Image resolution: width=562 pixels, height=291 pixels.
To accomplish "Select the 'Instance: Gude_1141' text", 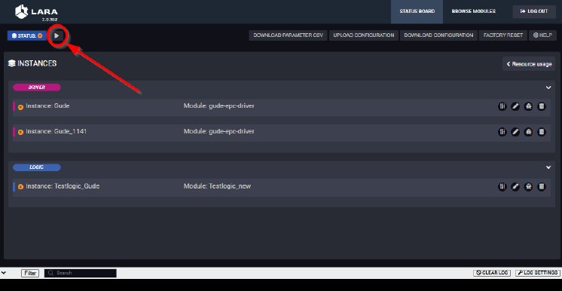I will click(57, 131).
